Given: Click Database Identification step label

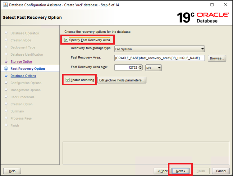Looking at the screenshot, I should (27, 54).
